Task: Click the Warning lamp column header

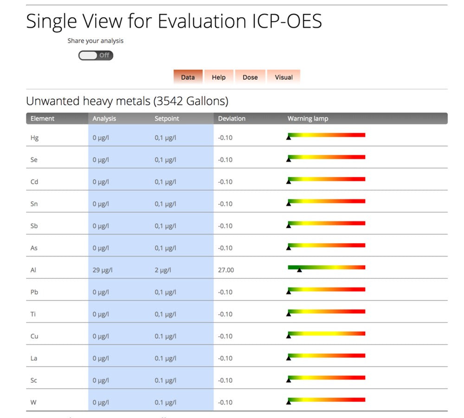Action: [308, 118]
